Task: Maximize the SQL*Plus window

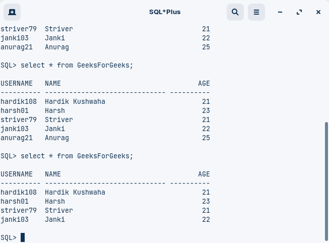Action: coord(299,12)
